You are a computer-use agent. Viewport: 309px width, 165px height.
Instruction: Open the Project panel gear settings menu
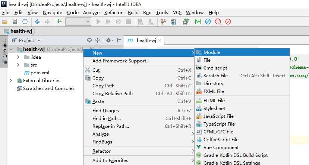coord(109,40)
